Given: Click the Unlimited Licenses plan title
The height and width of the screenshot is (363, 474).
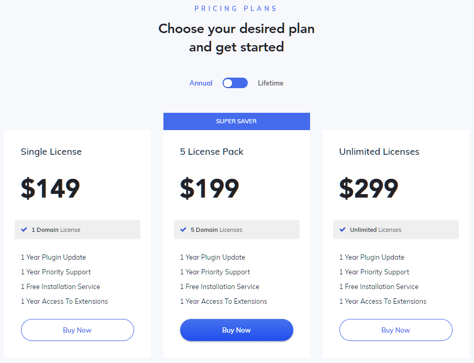Looking at the screenshot, I should [x=379, y=152].
